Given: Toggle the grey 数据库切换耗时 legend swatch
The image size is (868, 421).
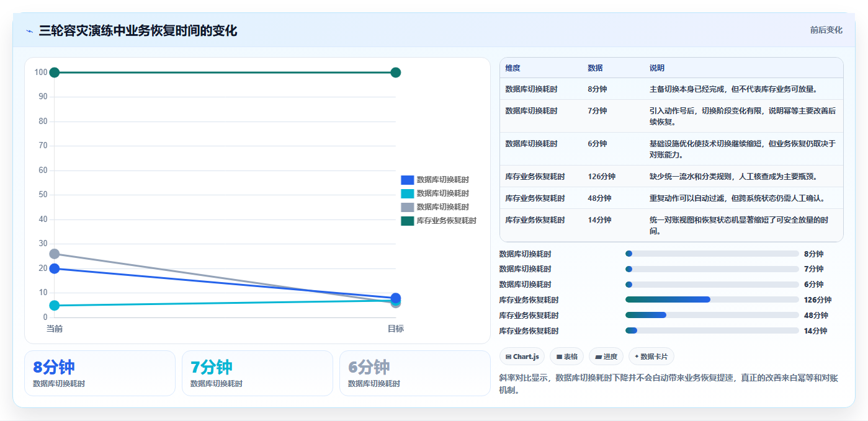Looking at the screenshot, I should pos(408,207).
